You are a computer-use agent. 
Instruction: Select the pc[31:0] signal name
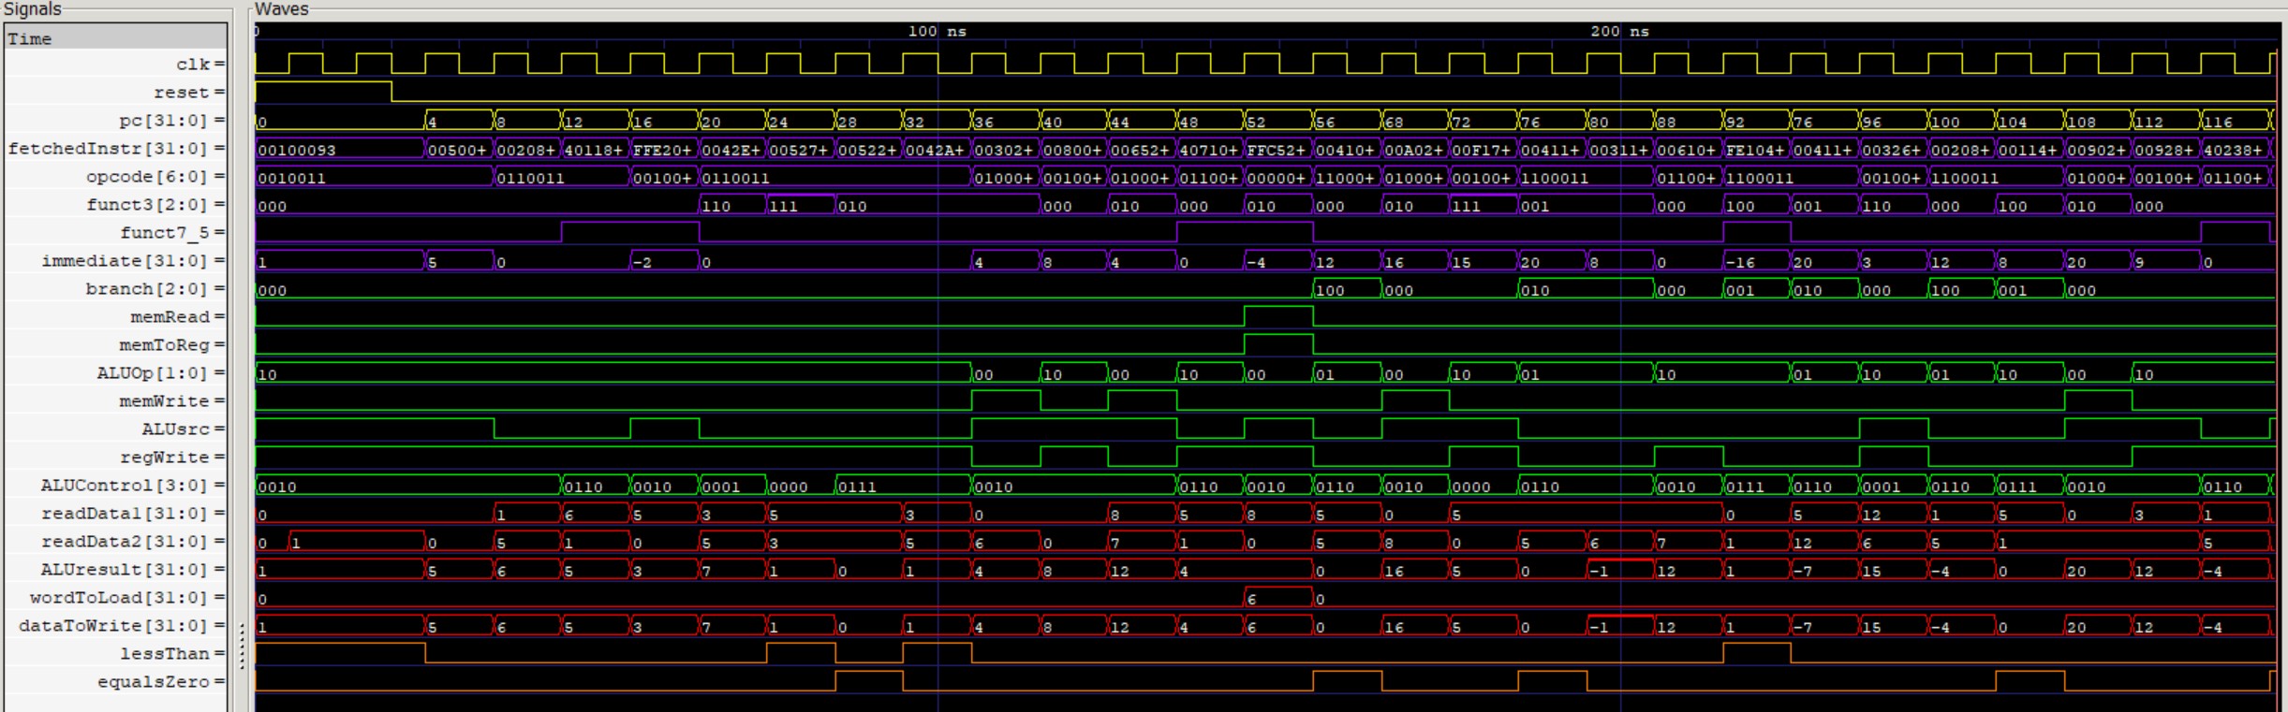[165, 121]
